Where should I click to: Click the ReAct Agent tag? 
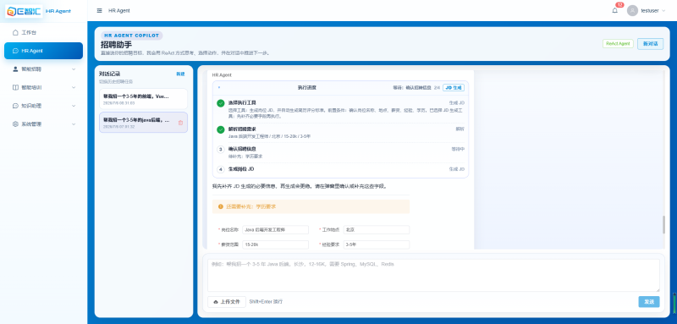click(618, 44)
